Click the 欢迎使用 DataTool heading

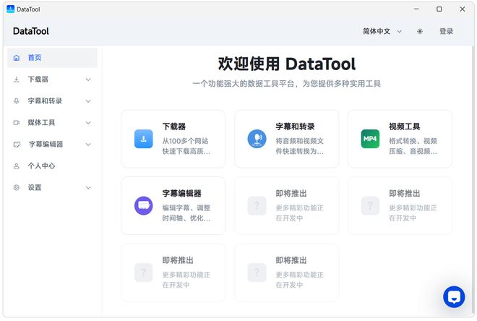click(287, 64)
